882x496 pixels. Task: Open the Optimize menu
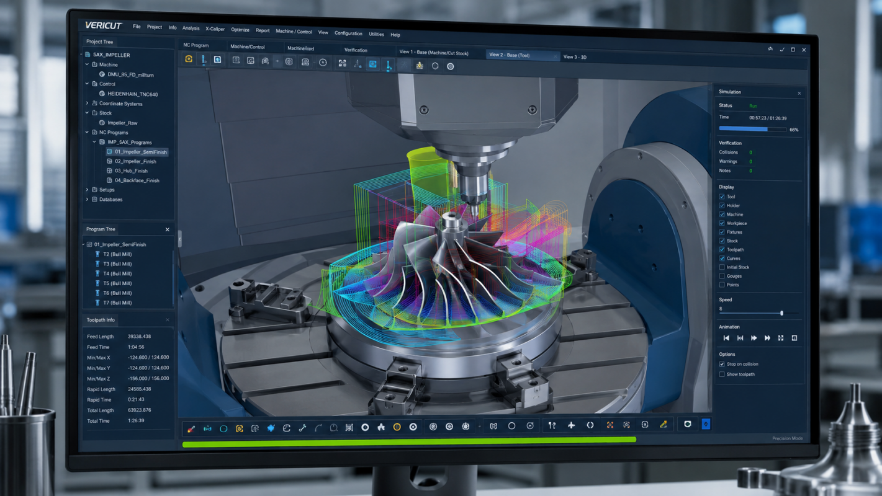pyautogui.click(x=240, y=30)
